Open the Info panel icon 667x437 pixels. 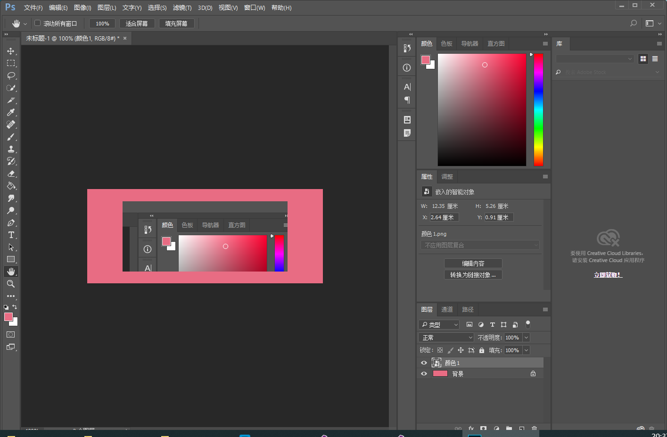click(407, 67)
